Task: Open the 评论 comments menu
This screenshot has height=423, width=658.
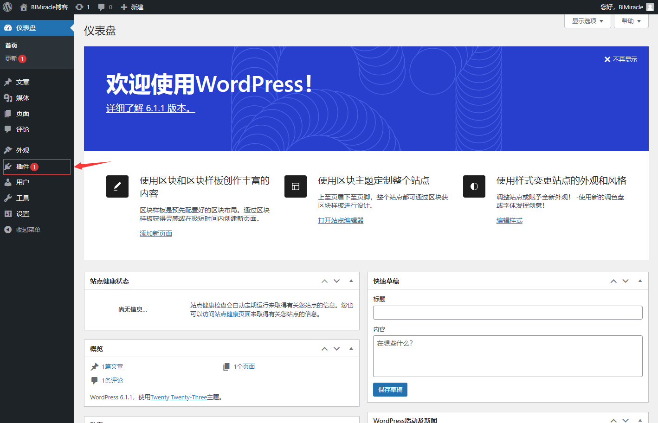Action: [37, 129]
